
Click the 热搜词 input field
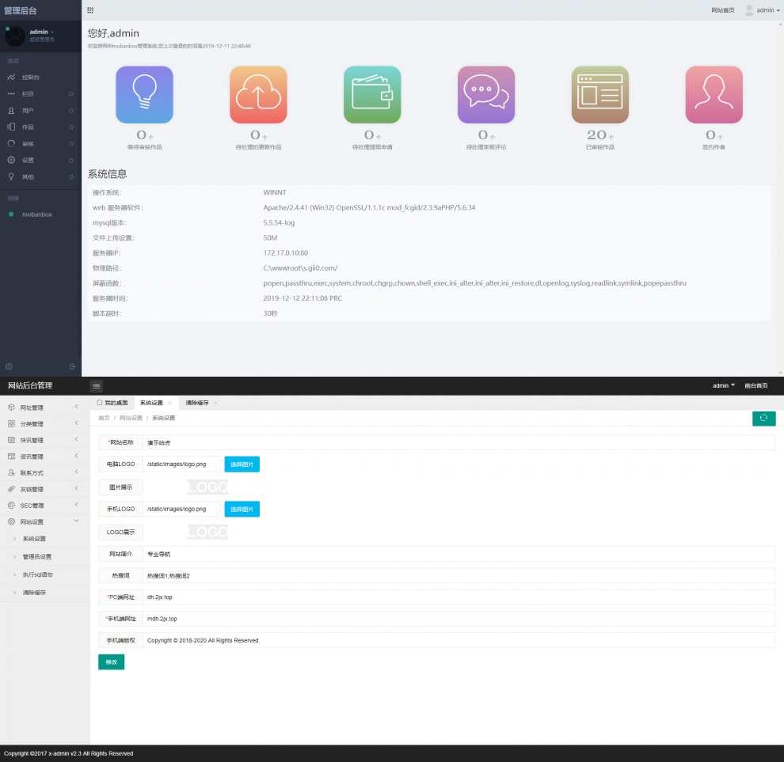[459, 575]
